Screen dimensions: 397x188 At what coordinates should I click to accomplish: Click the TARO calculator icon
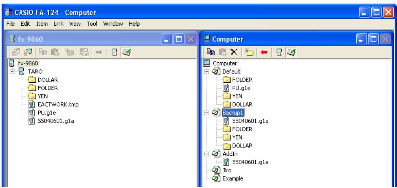(x=22, y=72)
